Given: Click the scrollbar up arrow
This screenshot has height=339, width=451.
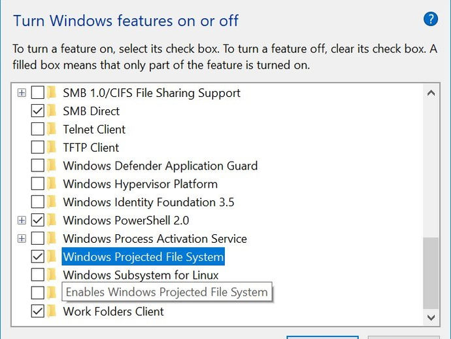Looking at the screenshot, I should [431, 93].
